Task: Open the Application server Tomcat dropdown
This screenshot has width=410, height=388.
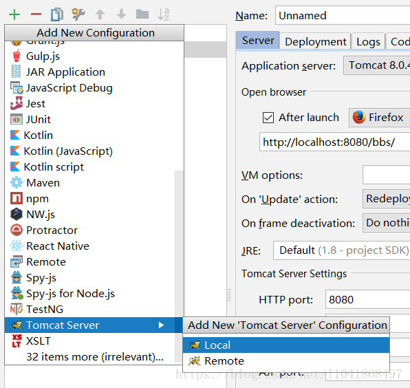Action: tap(376, 65)
